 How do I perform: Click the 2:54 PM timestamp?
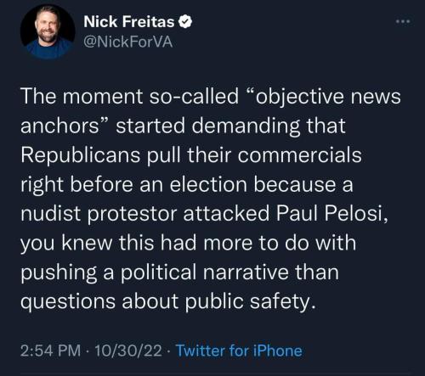click(x=51, y=351)
